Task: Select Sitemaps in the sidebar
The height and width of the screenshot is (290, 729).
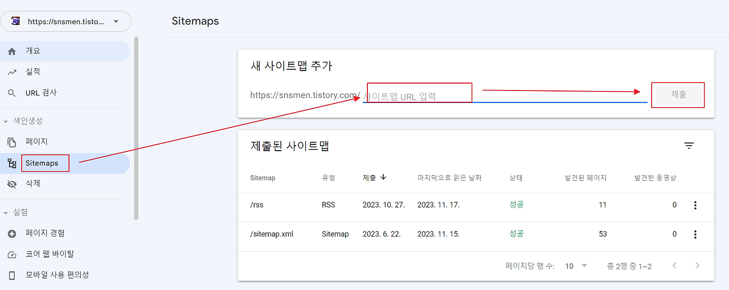Action: click(x=65, y=163)
